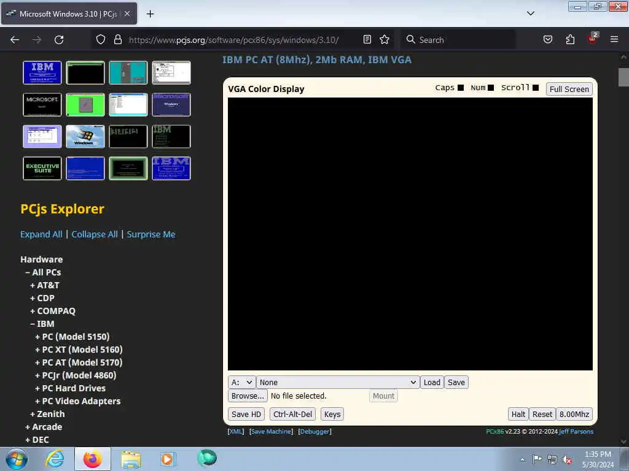This screenshot has width=629, height=471.
Task: Click the site padlock security icon
Action: (x=117, y=39)
